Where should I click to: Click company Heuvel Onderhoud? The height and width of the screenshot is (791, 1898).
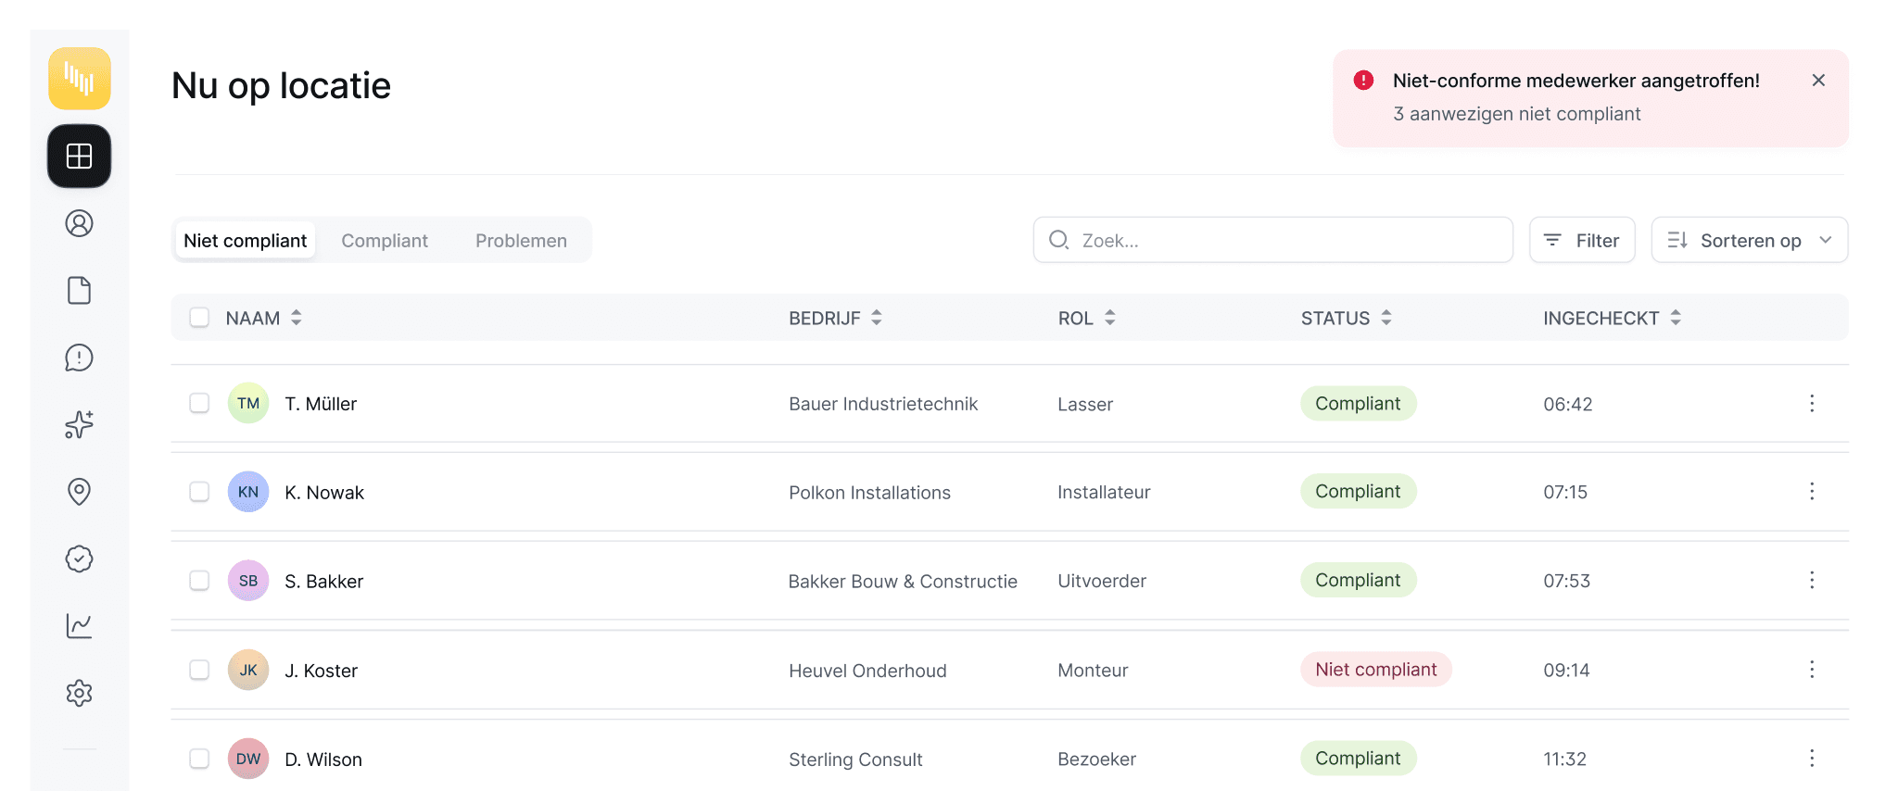867,671
